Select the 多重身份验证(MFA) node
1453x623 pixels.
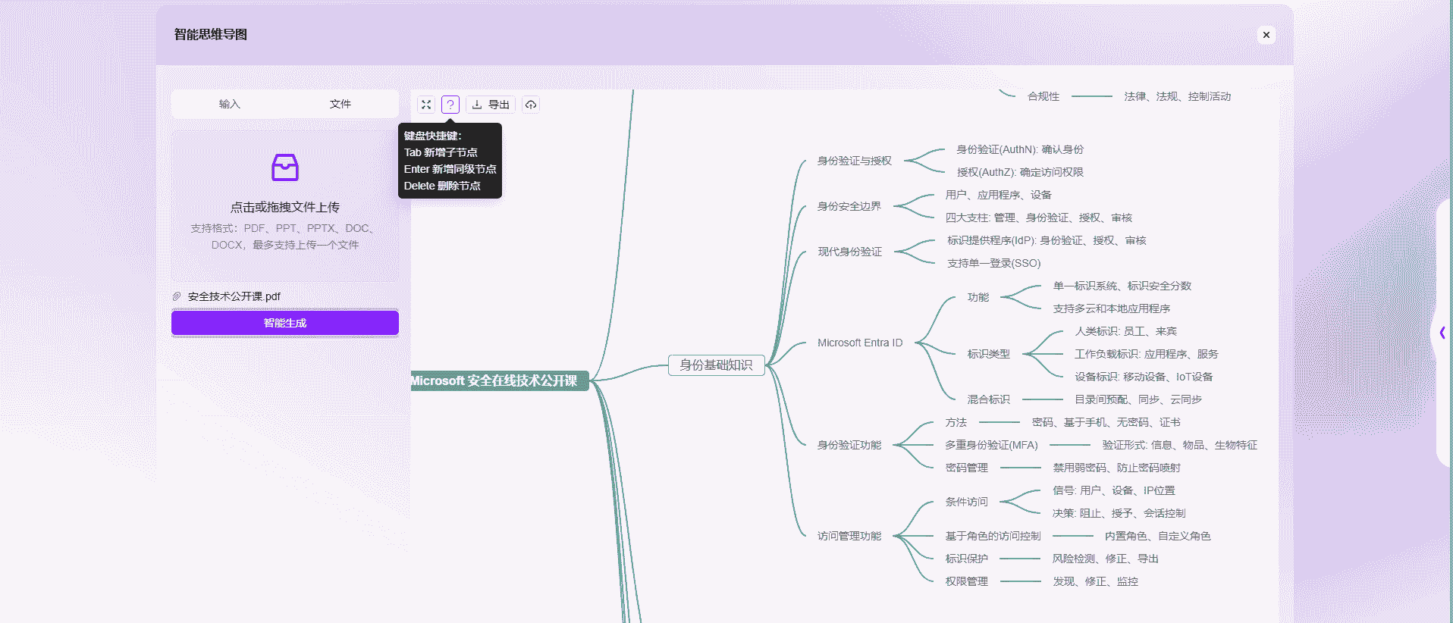coord(991,445)
